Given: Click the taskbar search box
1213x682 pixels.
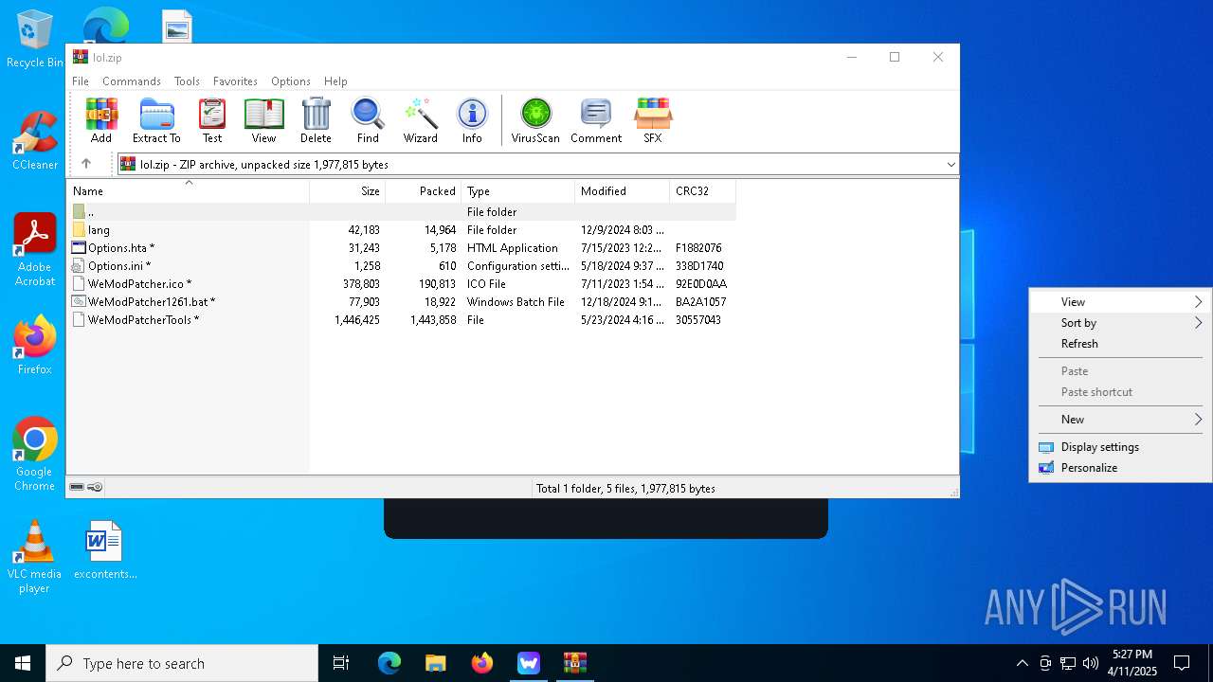Looking at the screenshot, I should click(182, 663).
